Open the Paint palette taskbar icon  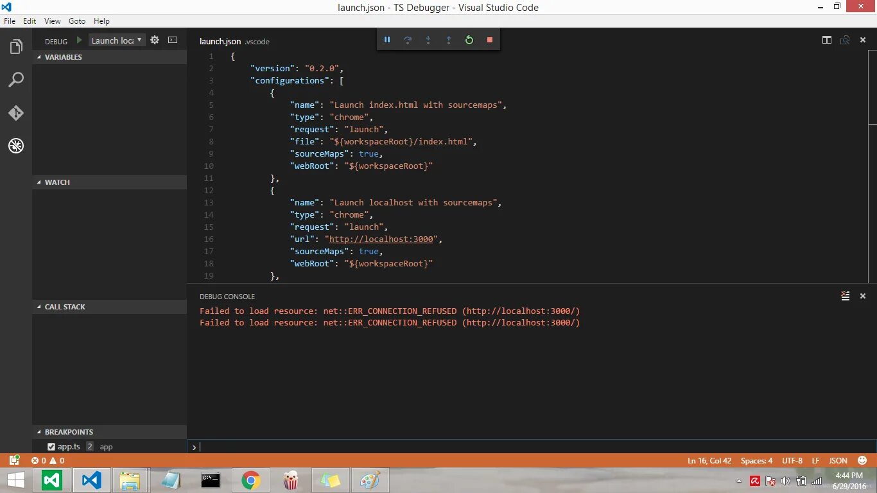pyautogui.click(x=370, y=481)
